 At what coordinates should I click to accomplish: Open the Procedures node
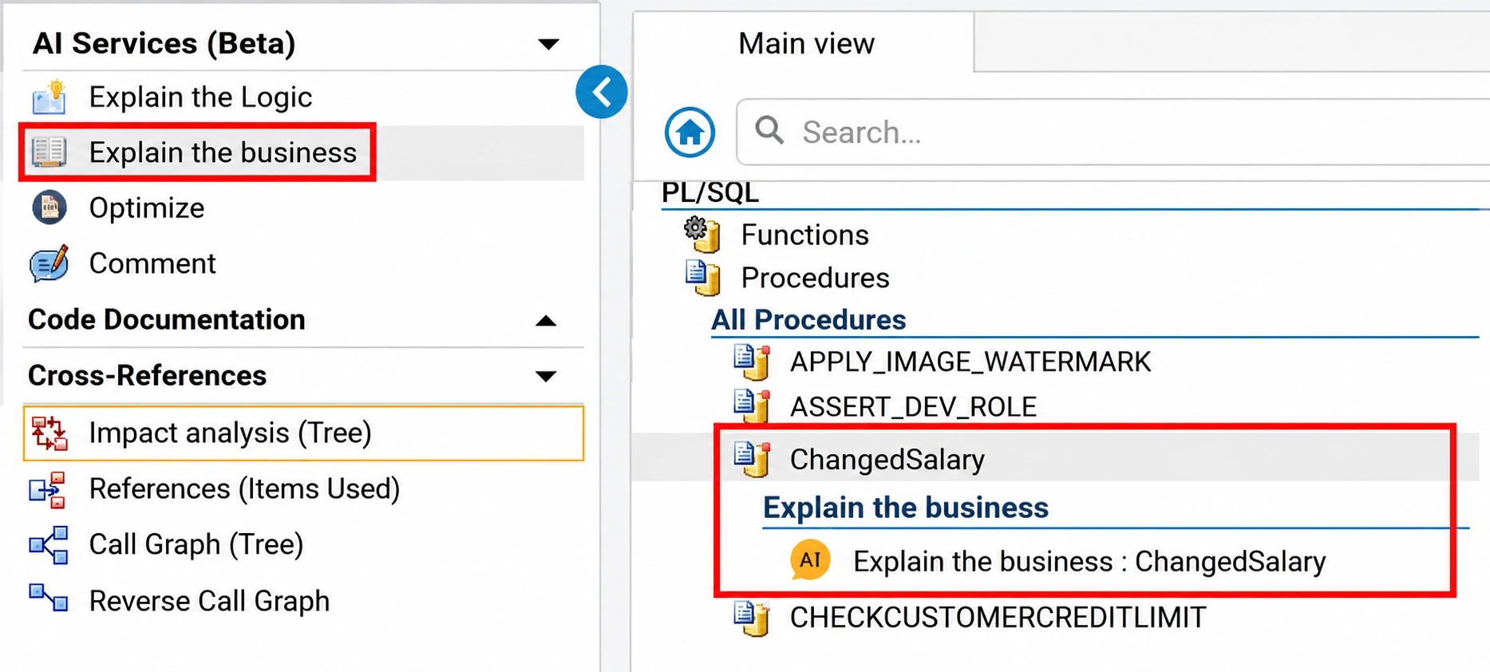click(815, 278)
